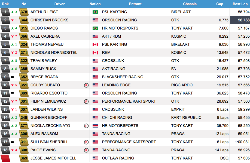This screenshot has width=250, height=163.
Task: Open driver Diego Ramos
Action: point(44,28)
